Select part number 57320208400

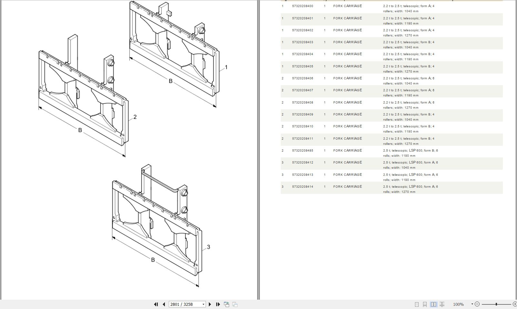click(302, 6)
